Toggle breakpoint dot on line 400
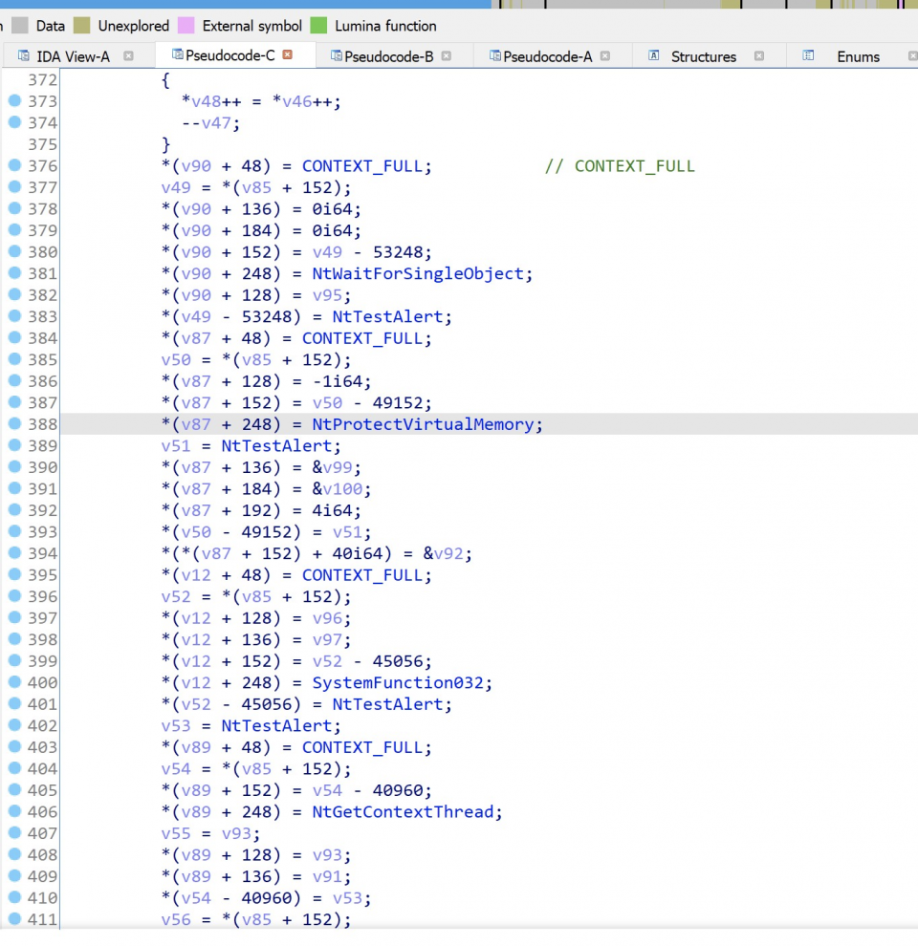Screen dimensions: 918x946 coord(15,681)
